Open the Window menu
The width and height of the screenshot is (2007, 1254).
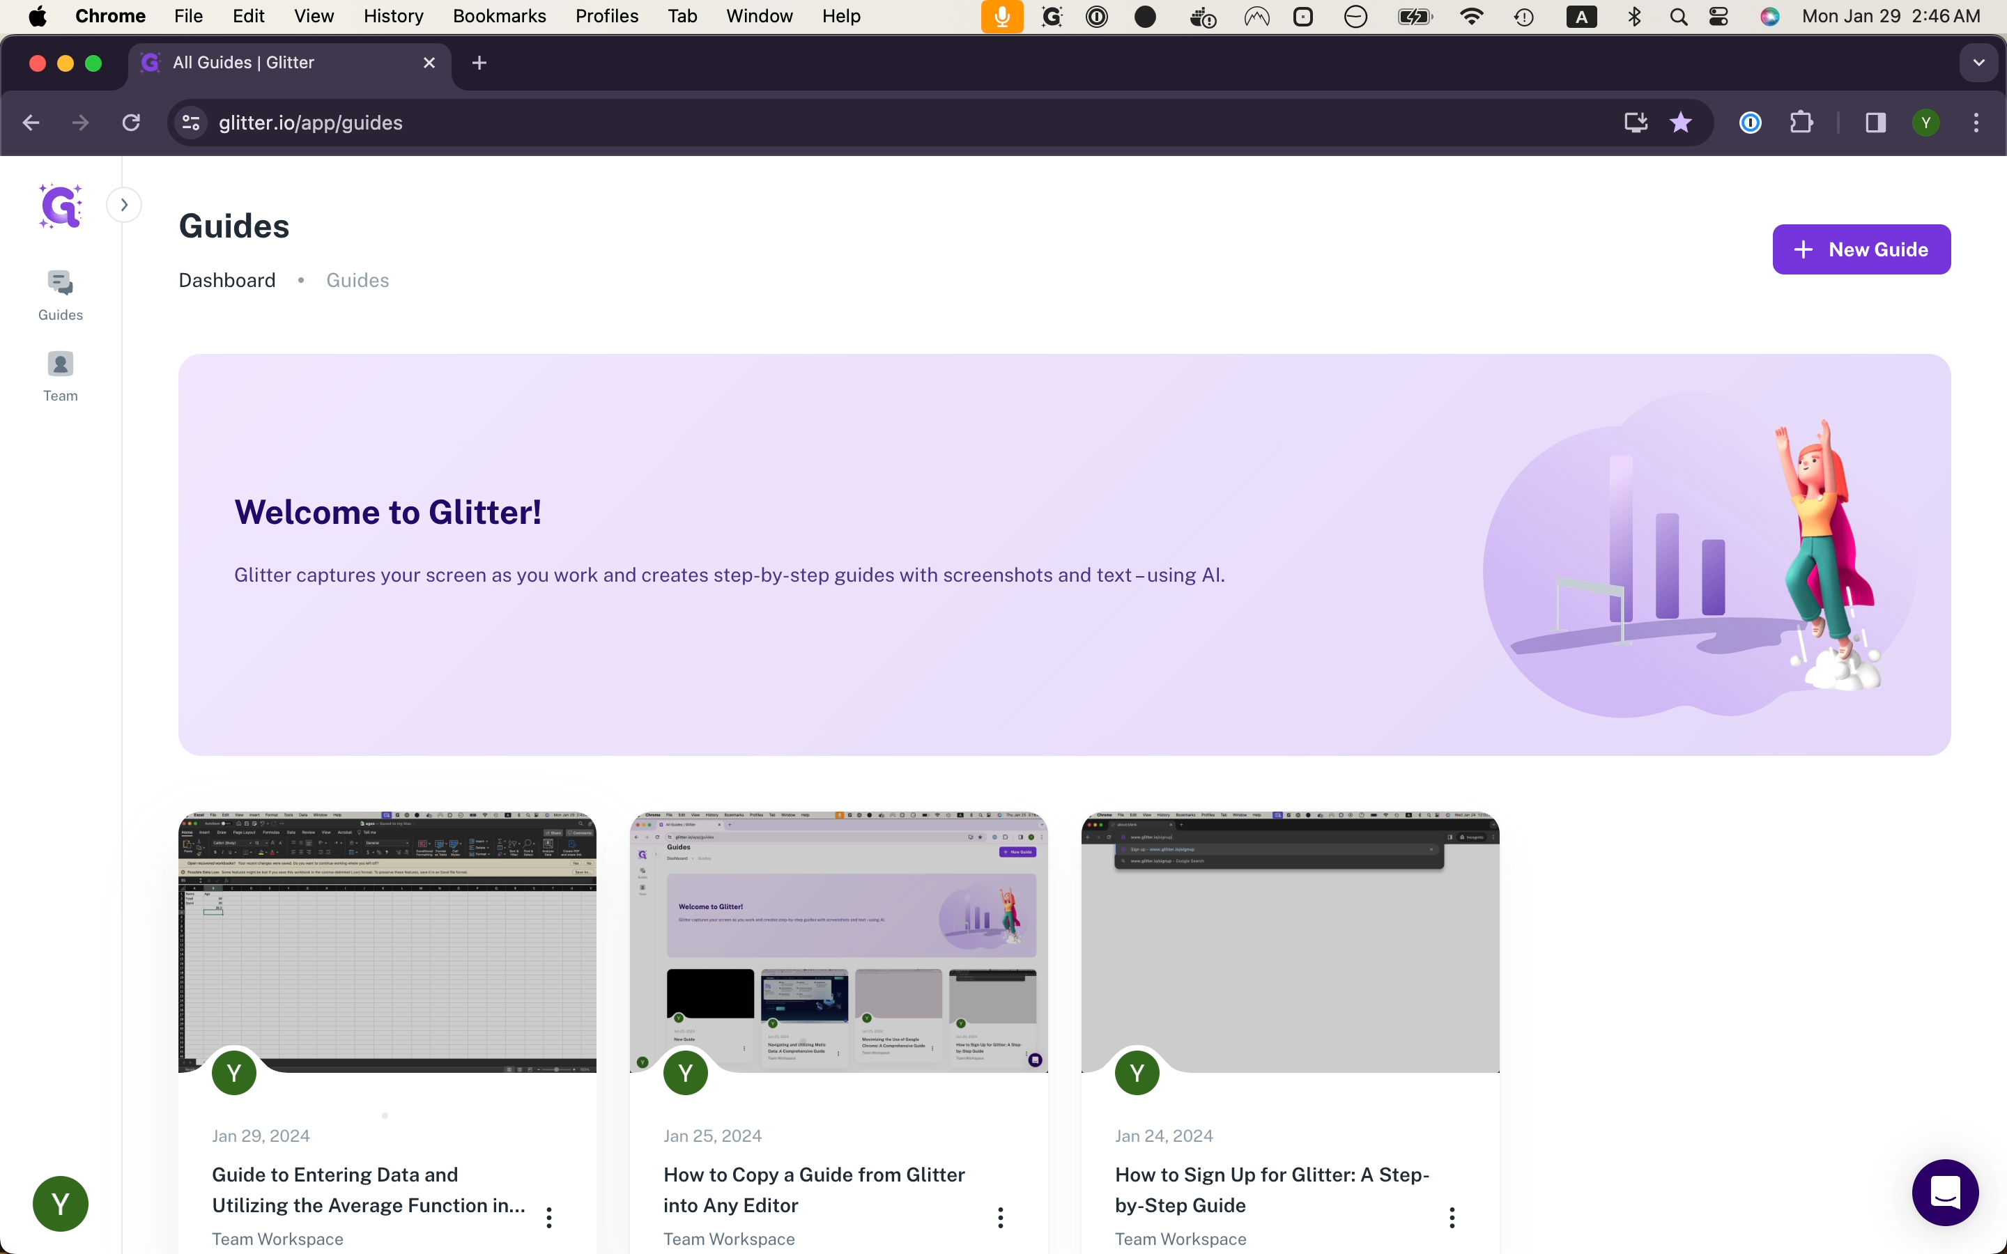pos(759,16)
